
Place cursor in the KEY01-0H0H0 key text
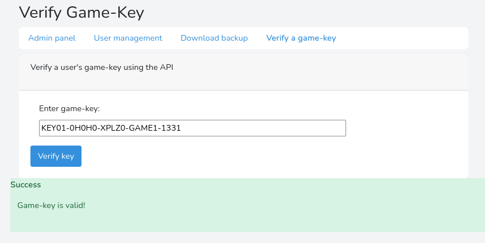click(x=69, y=128)
